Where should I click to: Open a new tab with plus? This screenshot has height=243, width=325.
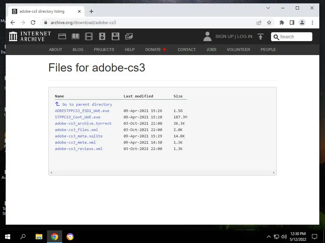click(91, 11)
